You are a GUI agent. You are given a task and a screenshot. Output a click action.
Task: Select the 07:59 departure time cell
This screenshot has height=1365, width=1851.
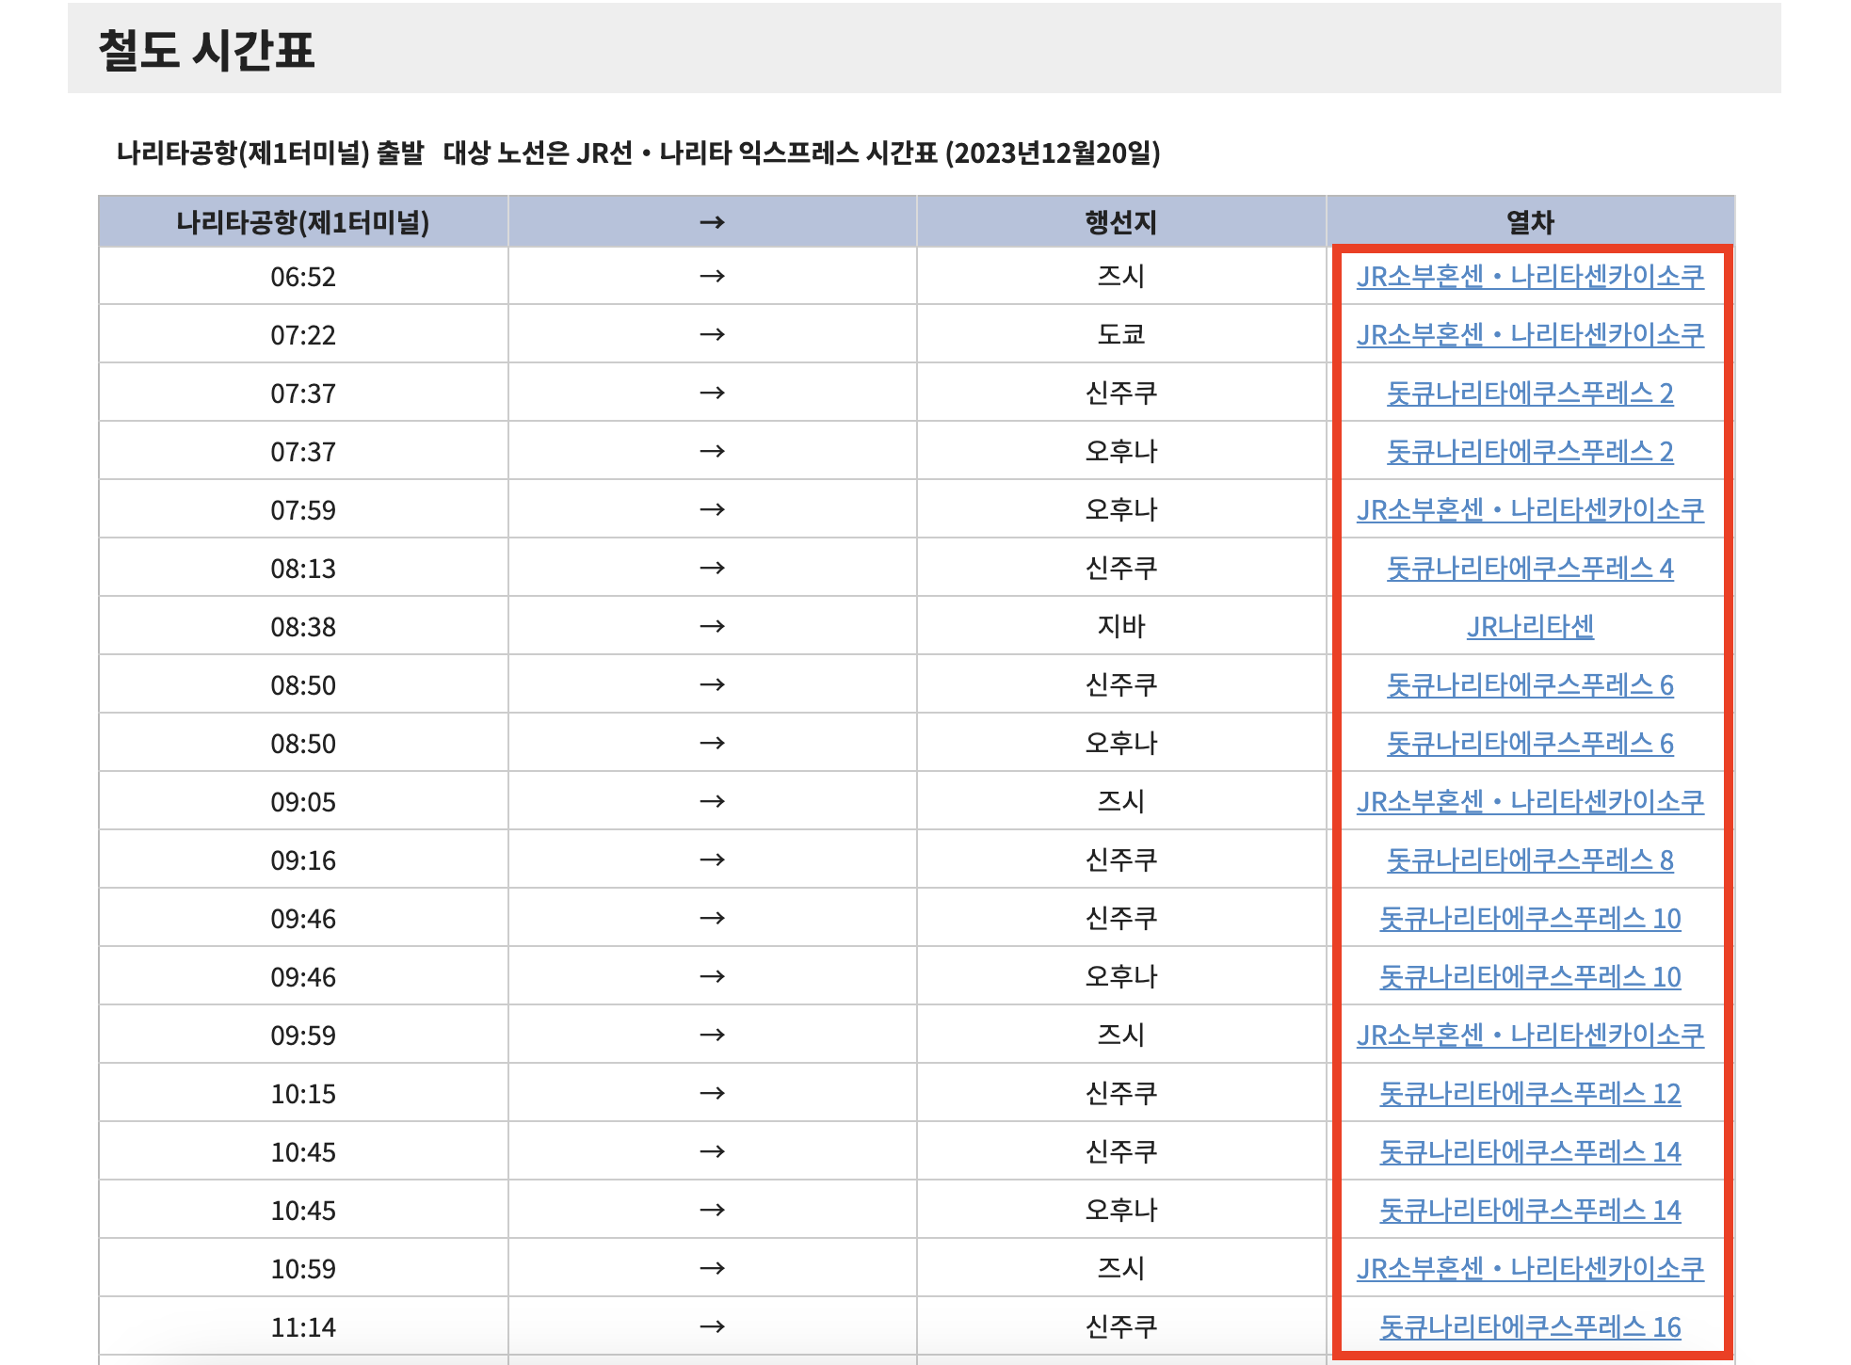tap(303, 510)
